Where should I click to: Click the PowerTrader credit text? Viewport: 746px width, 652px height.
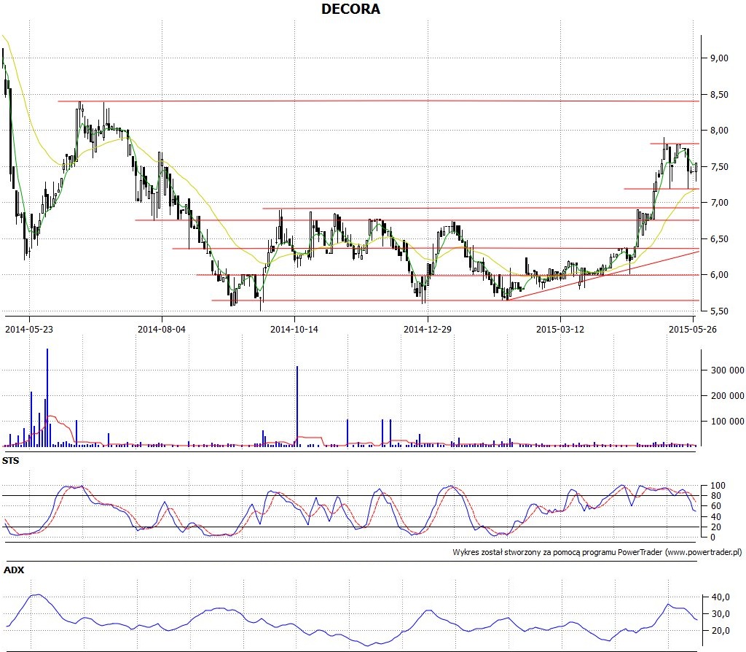(597, 552)
